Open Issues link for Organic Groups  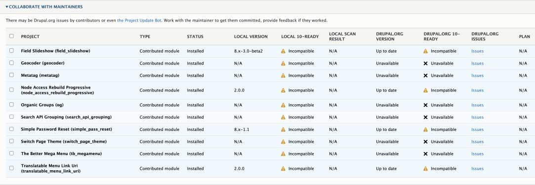point(477,105)
